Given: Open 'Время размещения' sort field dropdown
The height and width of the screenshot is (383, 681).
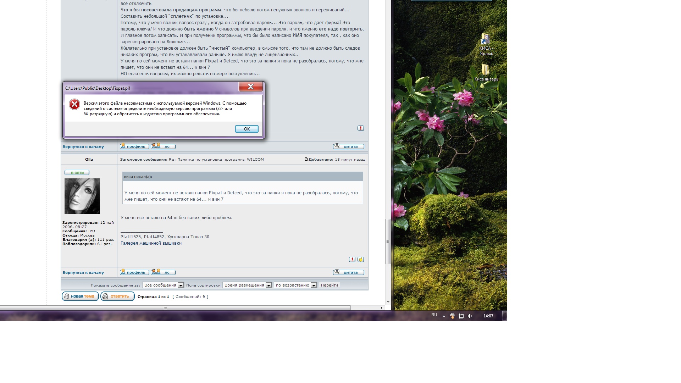Looking at the screenshot, I should click(247, 285).
